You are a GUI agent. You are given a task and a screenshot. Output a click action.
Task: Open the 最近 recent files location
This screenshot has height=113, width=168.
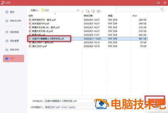coord(10,12)
